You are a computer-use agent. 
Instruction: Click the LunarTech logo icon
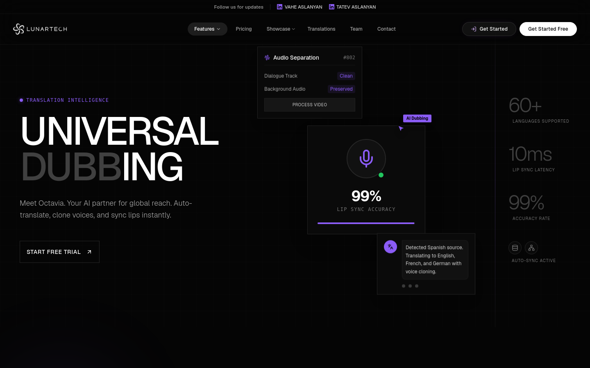18,29
